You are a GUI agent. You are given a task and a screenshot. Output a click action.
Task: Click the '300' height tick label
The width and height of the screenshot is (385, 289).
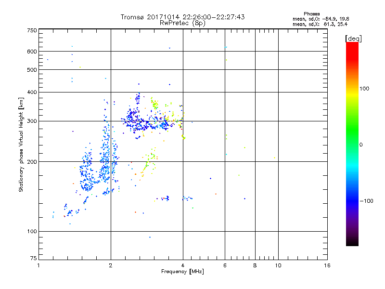(x=32, y=121)
